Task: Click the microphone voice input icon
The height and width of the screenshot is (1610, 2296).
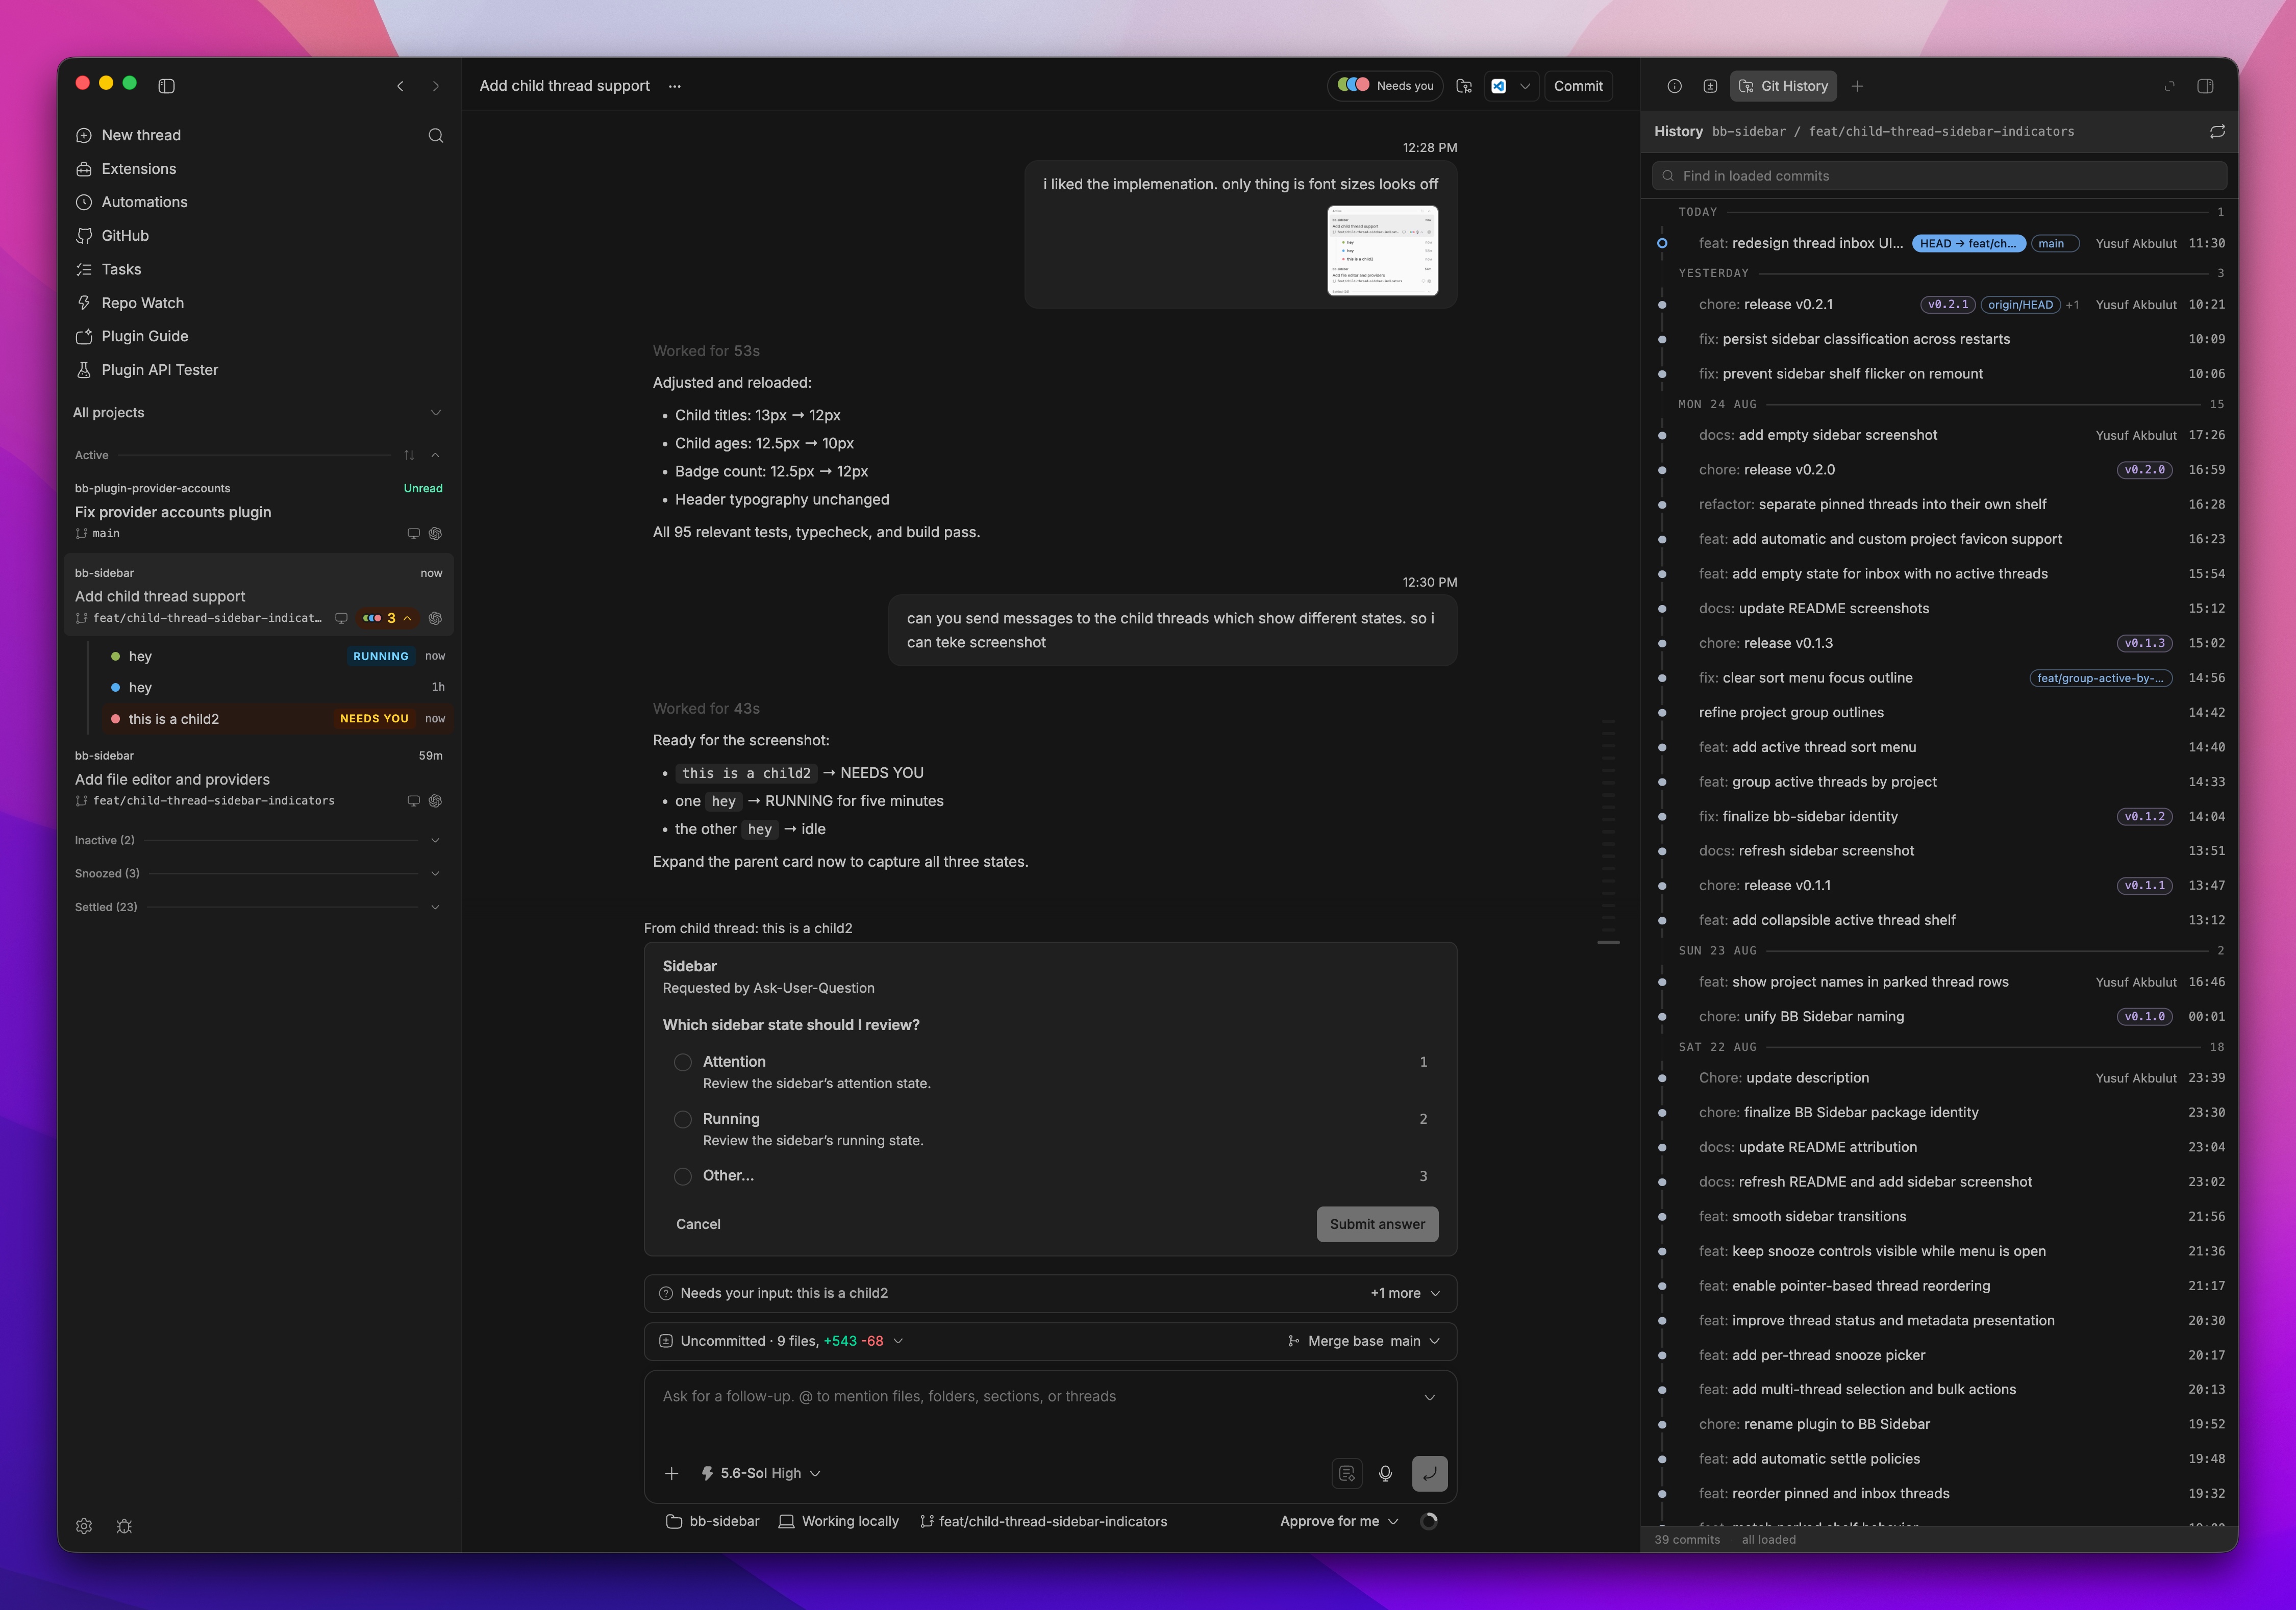Action: pos(1385,1473)
